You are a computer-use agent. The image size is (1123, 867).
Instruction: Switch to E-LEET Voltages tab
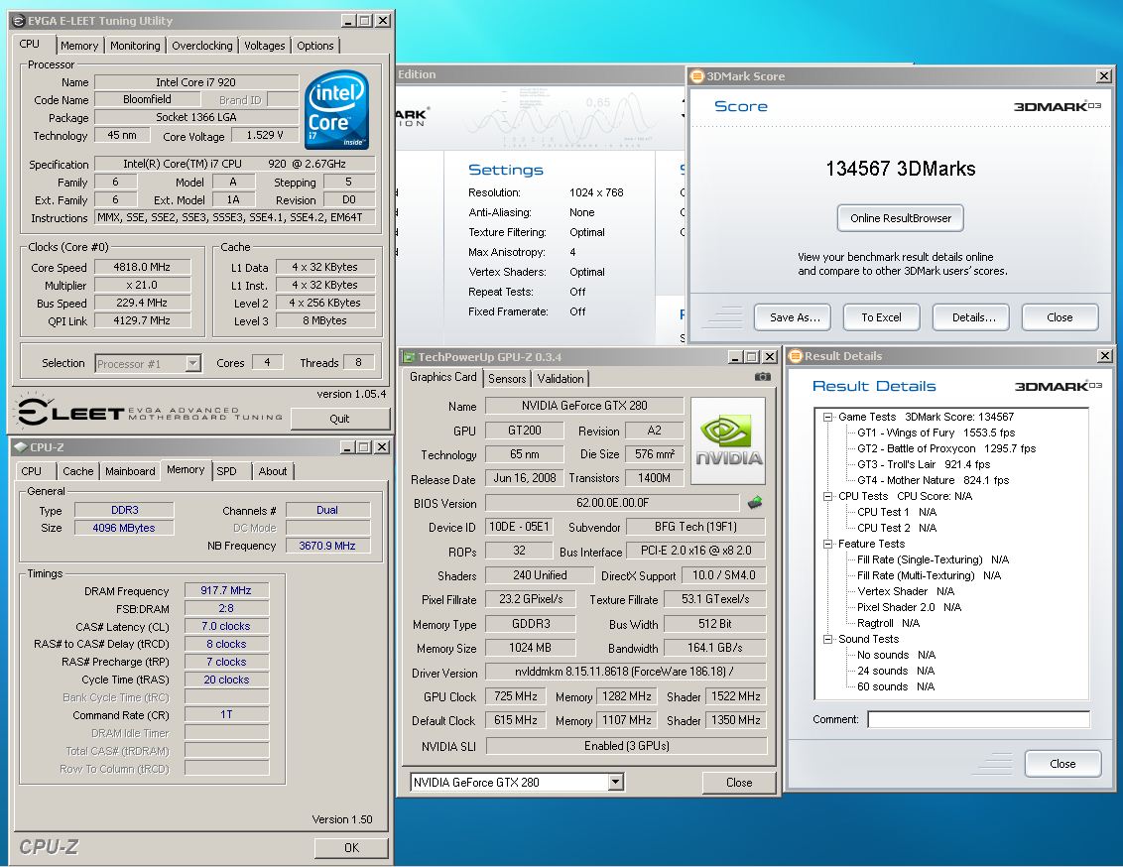tap(264, 45)
